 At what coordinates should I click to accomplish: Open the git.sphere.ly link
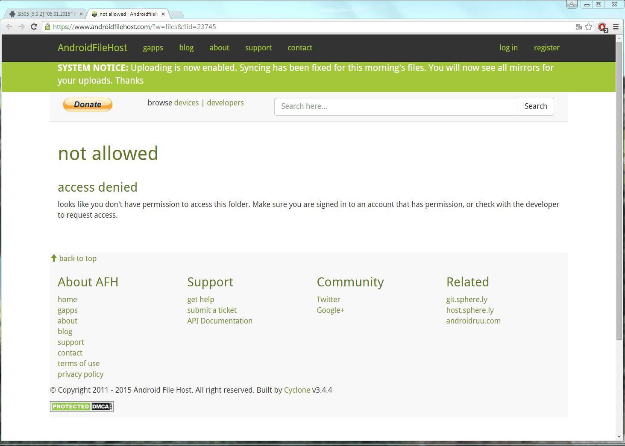pyautogui.click(x=467, y=300)
